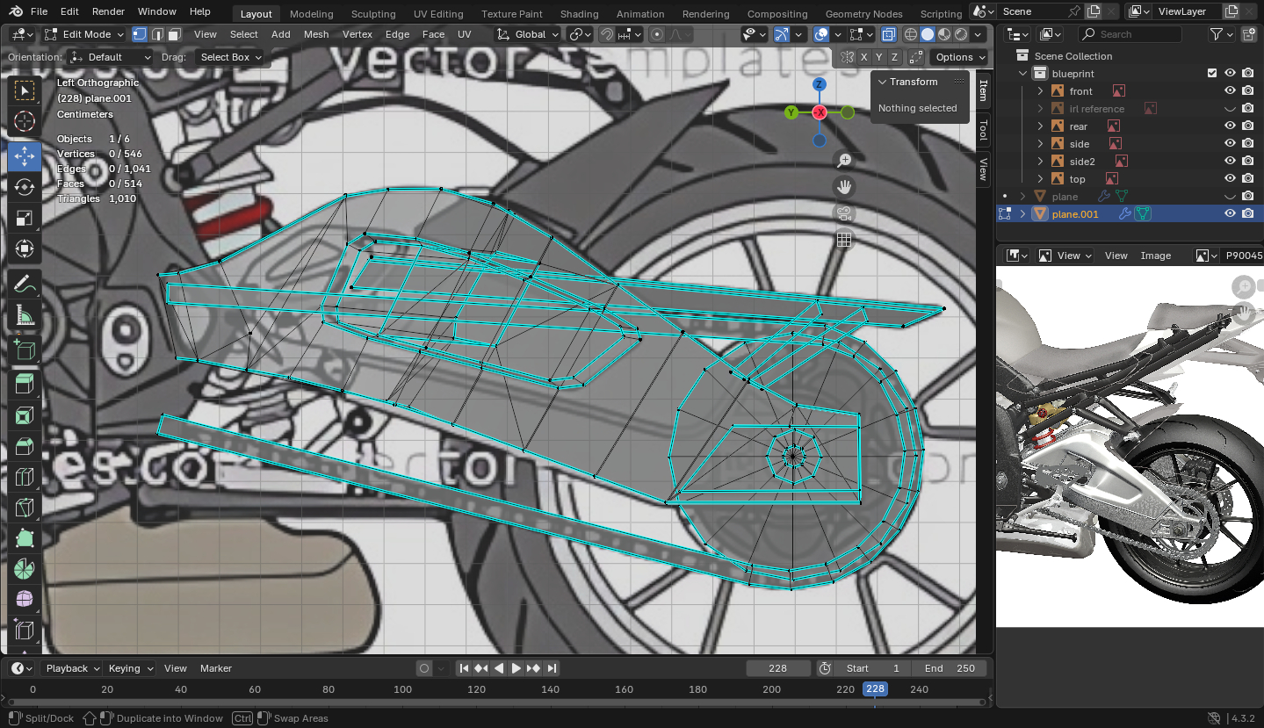
Task: Activate the Loop Cut tool
Action: [25, 477]
